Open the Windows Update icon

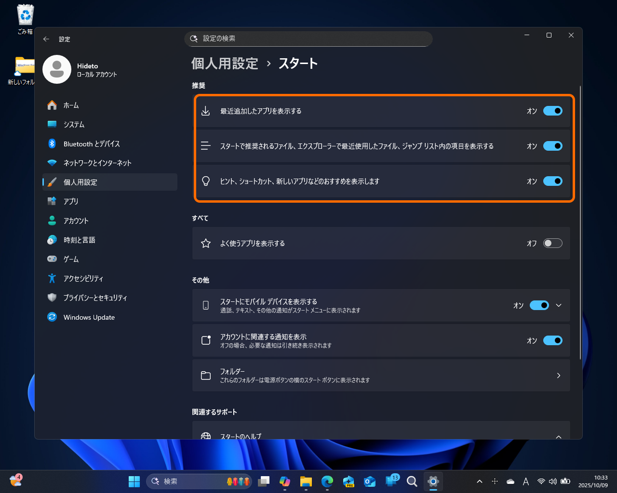[x=52, y=317]
